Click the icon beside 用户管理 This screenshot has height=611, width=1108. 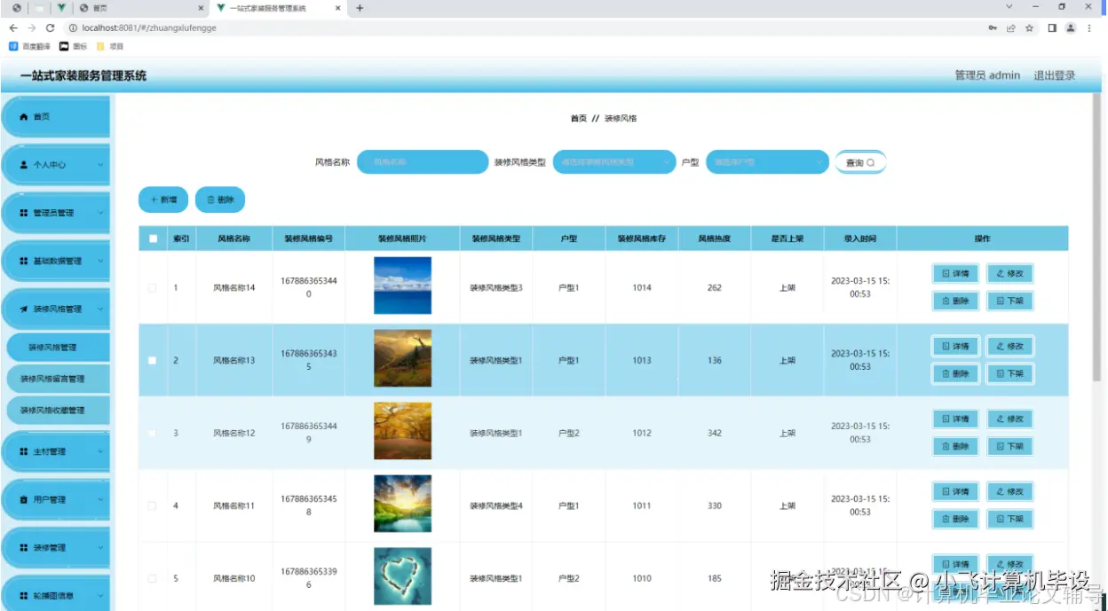[24, 499]
